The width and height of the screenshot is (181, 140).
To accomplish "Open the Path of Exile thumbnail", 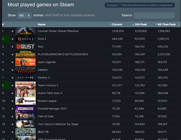I will (x=26, y=116).
